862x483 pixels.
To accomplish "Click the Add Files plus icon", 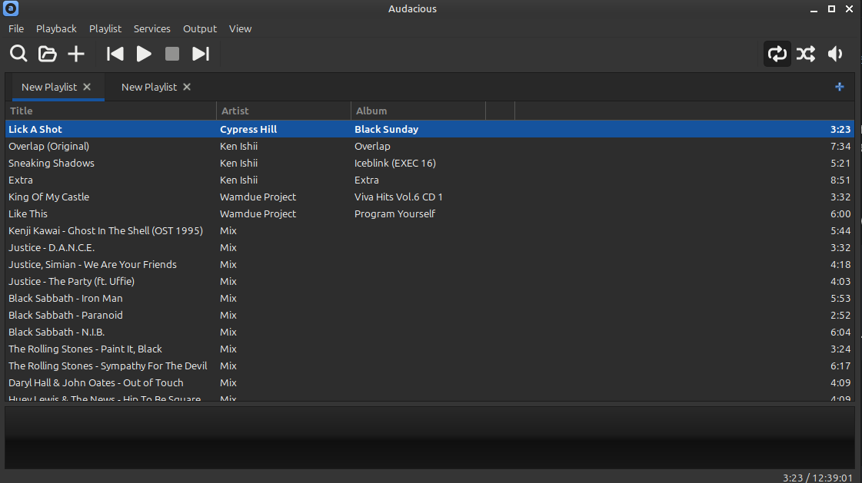I will point(76,54).
